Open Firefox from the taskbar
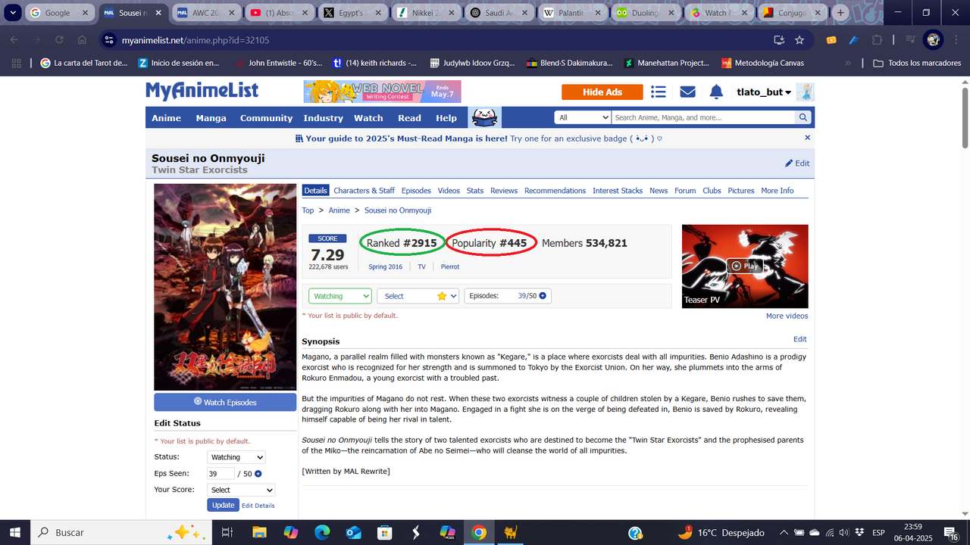The image size is (970, 545). click(510, 532)
